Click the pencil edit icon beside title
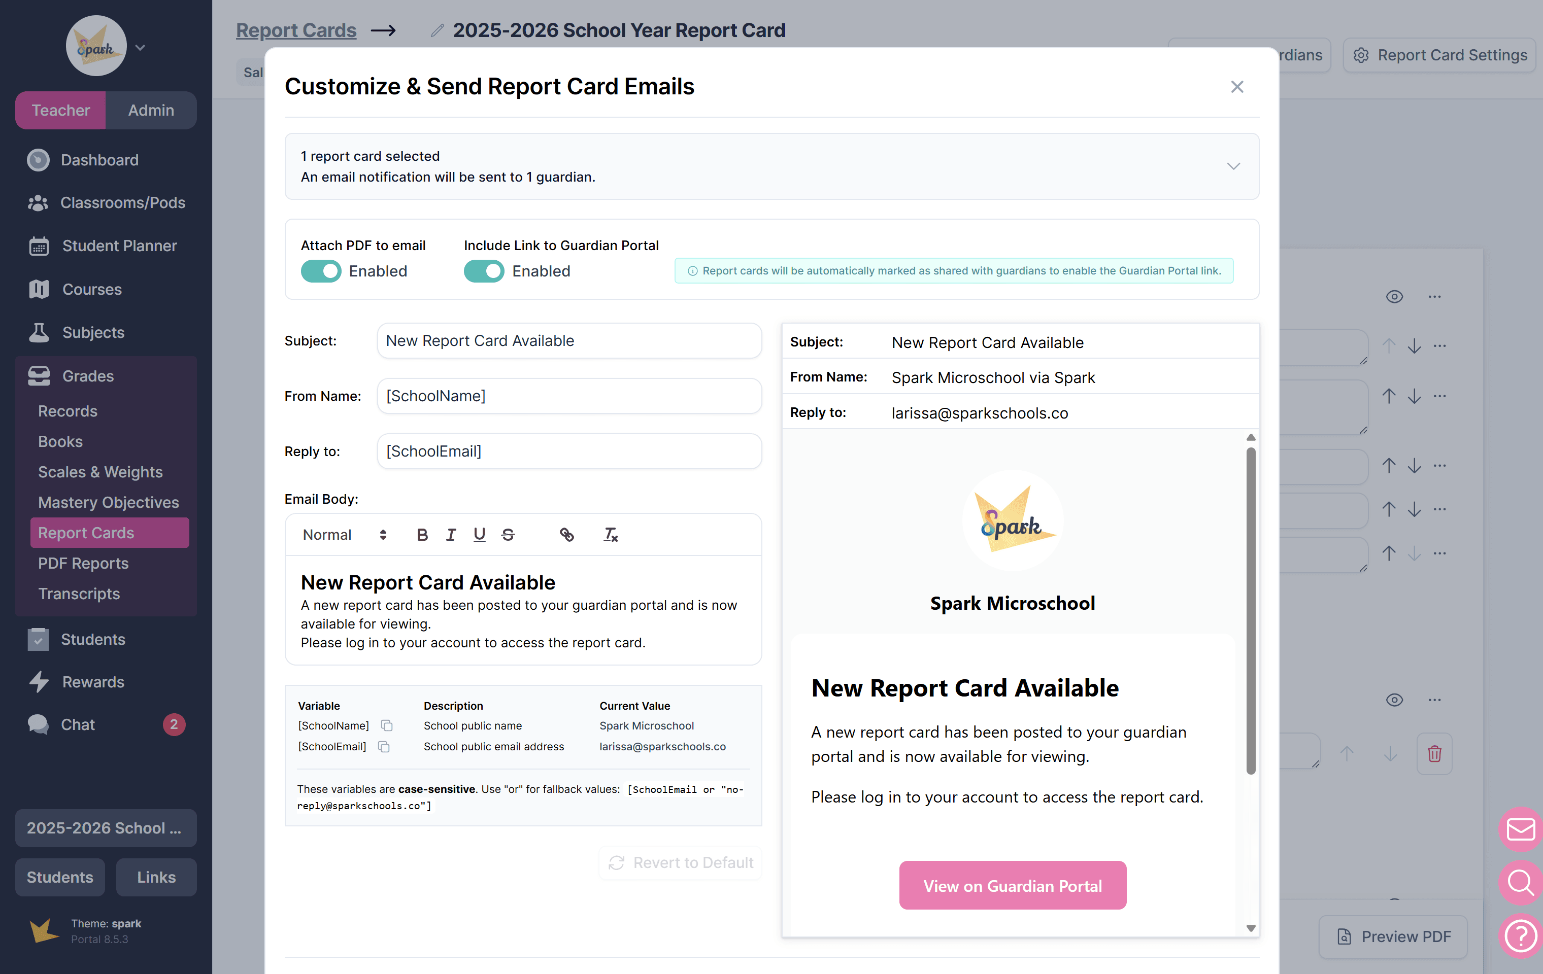Viewport: 1543px width, 974px height. coord(437,30)
